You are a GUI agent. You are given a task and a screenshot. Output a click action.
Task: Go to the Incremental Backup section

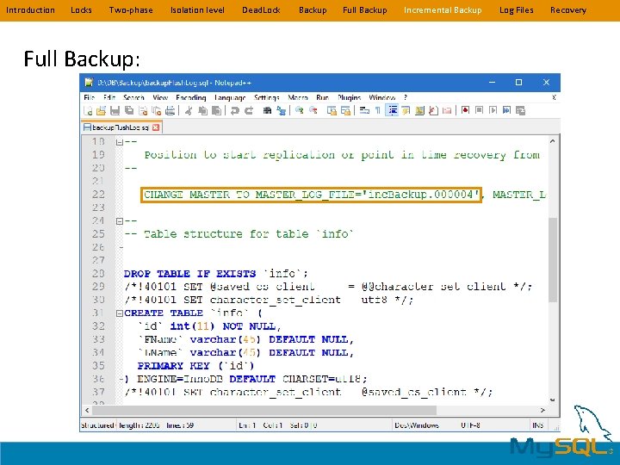point(443,9)
